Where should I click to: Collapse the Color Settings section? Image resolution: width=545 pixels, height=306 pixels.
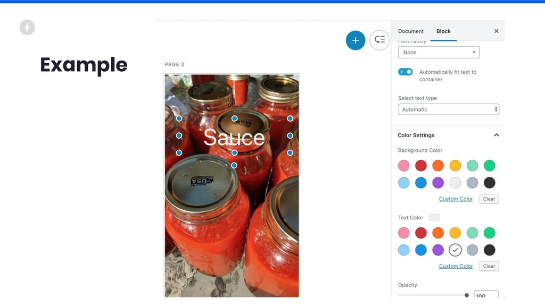coord(497,135)
